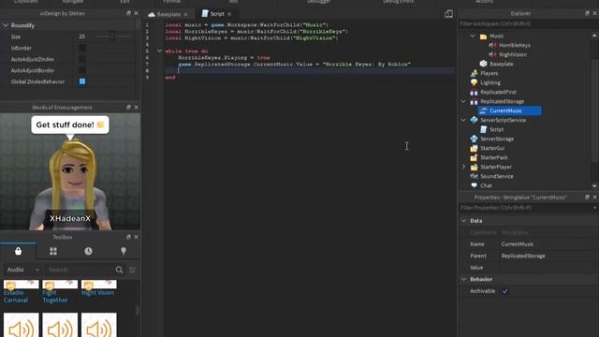599x337 pixels.
Task: Collapse the while loop fold arrow
Action: pyautogui.click(x=159, y=51)
